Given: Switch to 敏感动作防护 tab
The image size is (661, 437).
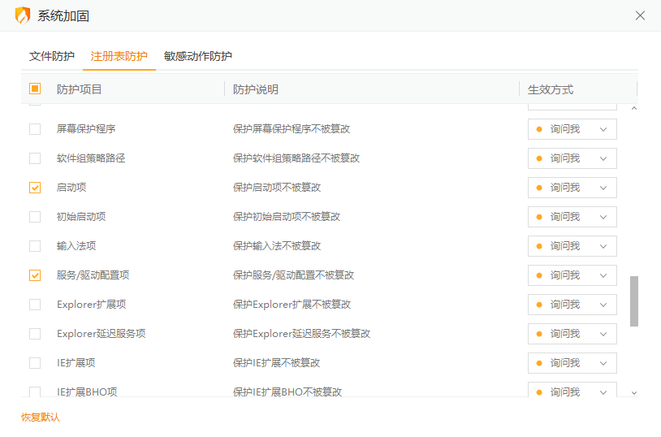Looking at the screenshot, I should click(x=197, y=56).
